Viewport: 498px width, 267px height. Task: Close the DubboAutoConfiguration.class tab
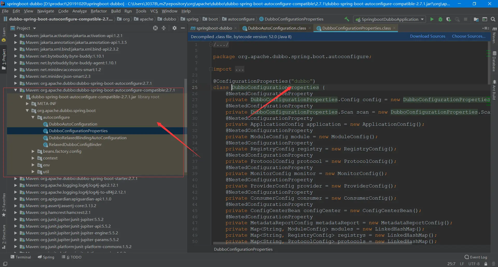tap(310, 28)
